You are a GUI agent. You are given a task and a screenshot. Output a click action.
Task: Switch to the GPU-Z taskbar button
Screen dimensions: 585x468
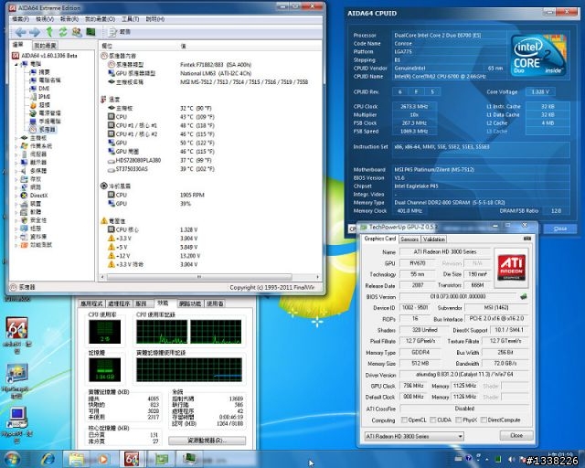162,460
